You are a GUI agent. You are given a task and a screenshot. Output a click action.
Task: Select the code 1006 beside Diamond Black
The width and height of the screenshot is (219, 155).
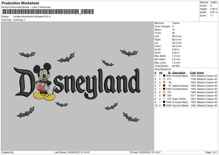click(x=193, y=105)
